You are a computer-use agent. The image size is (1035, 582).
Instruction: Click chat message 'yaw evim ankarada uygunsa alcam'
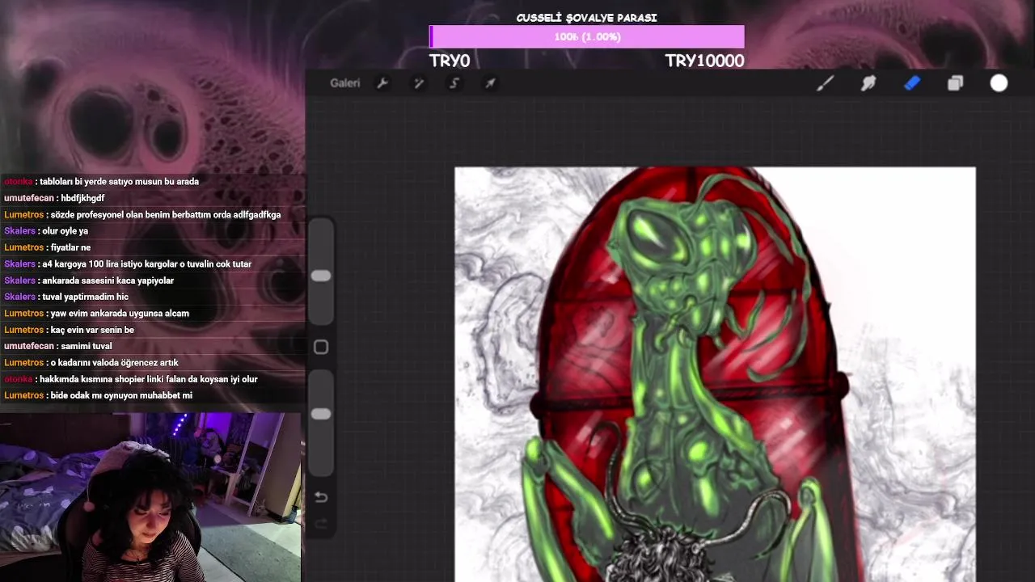tap(96, 314)
